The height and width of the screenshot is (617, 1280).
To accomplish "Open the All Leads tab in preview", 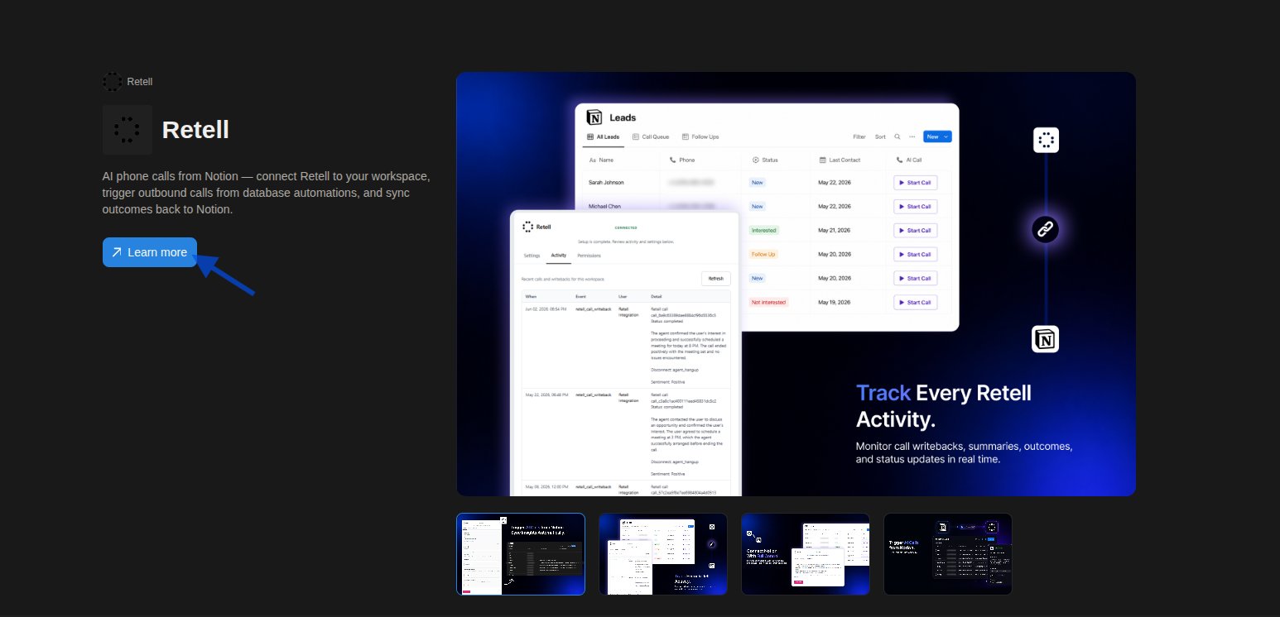I will [x=603, y=136].
